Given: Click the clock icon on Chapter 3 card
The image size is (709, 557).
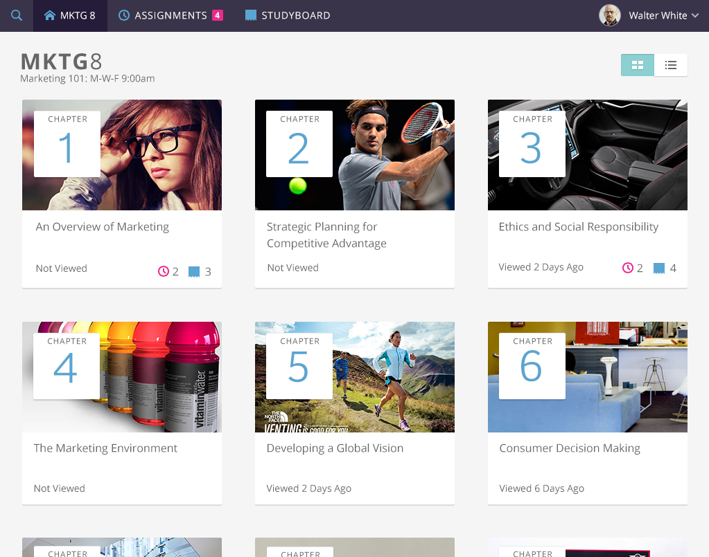Looking at the screenshot, I should [x=628, y=268].
